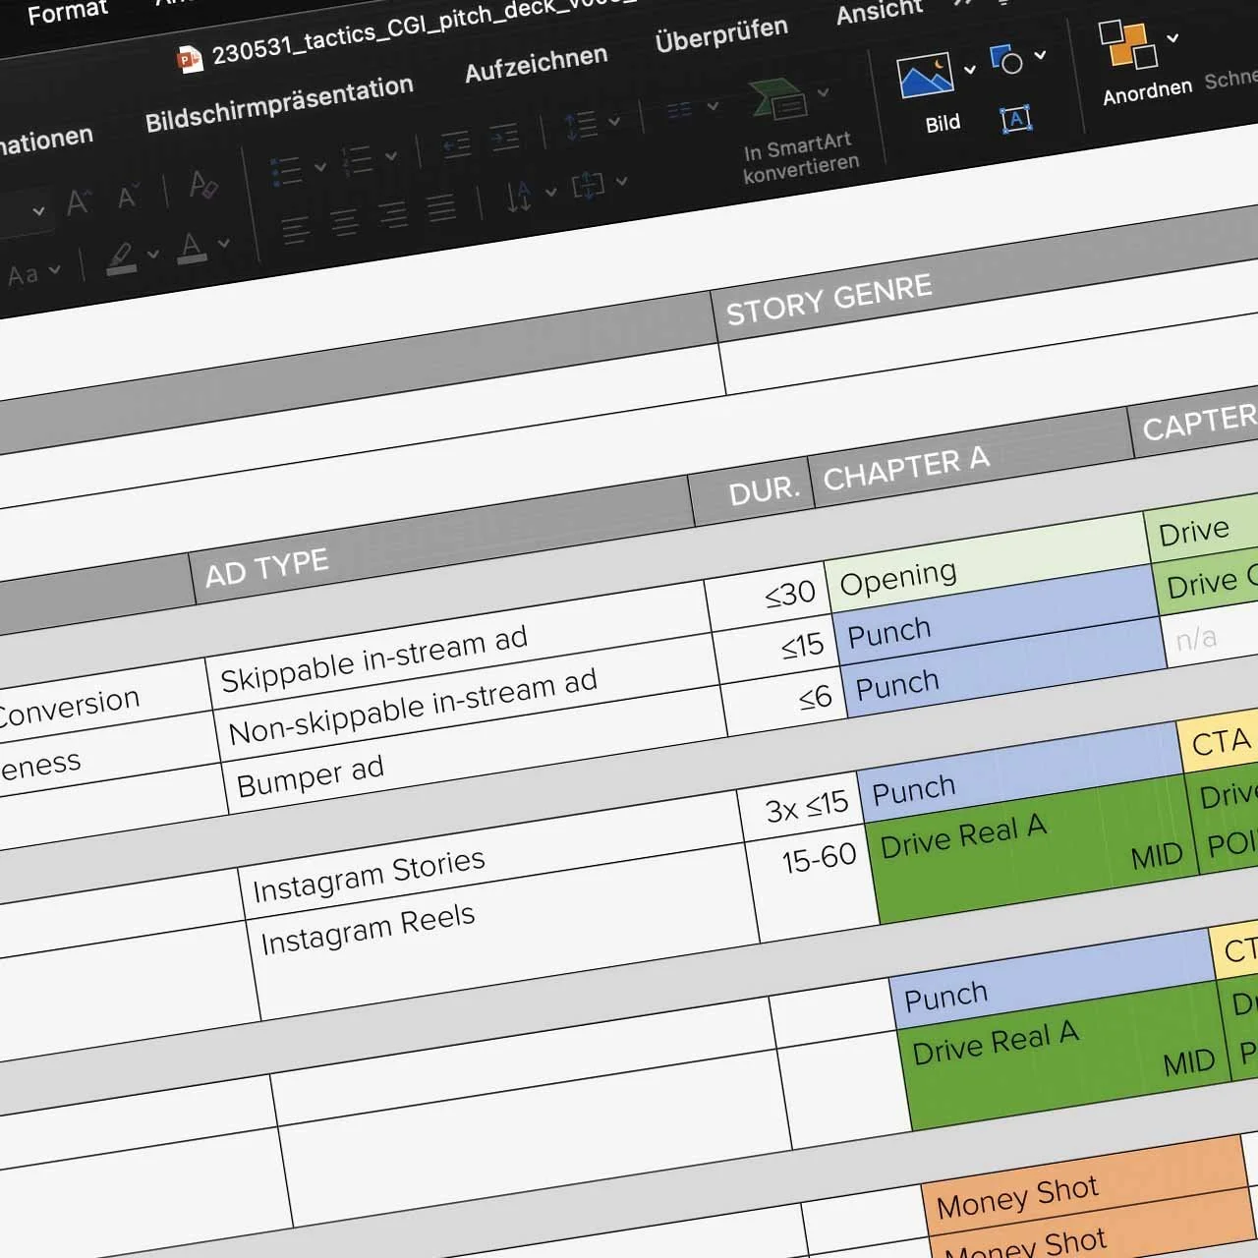1258x1258 pixels.
Task: Open the Bild picture dropdown arrow
Action: coord(970,69)
